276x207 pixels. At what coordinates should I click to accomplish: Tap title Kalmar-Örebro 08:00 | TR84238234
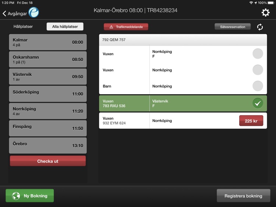pyautogui.click(x=135, y=10)
